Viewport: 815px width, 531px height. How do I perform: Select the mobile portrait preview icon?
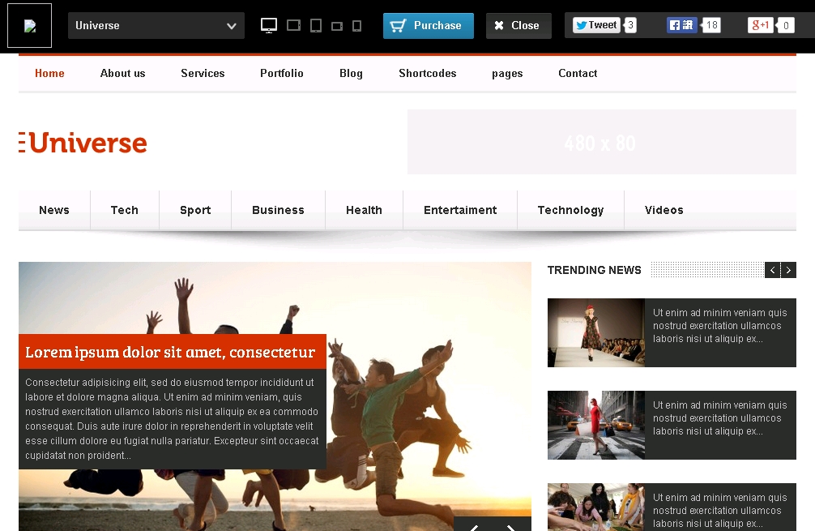click(x=356, y=26)
